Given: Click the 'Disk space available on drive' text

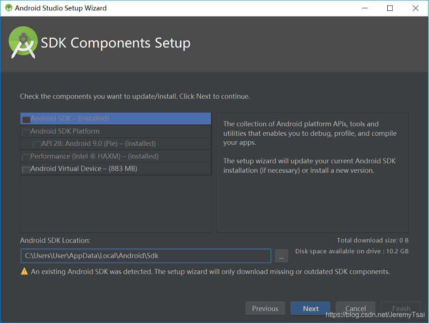Looking at the screenshot, I should [x=352, y=251].
